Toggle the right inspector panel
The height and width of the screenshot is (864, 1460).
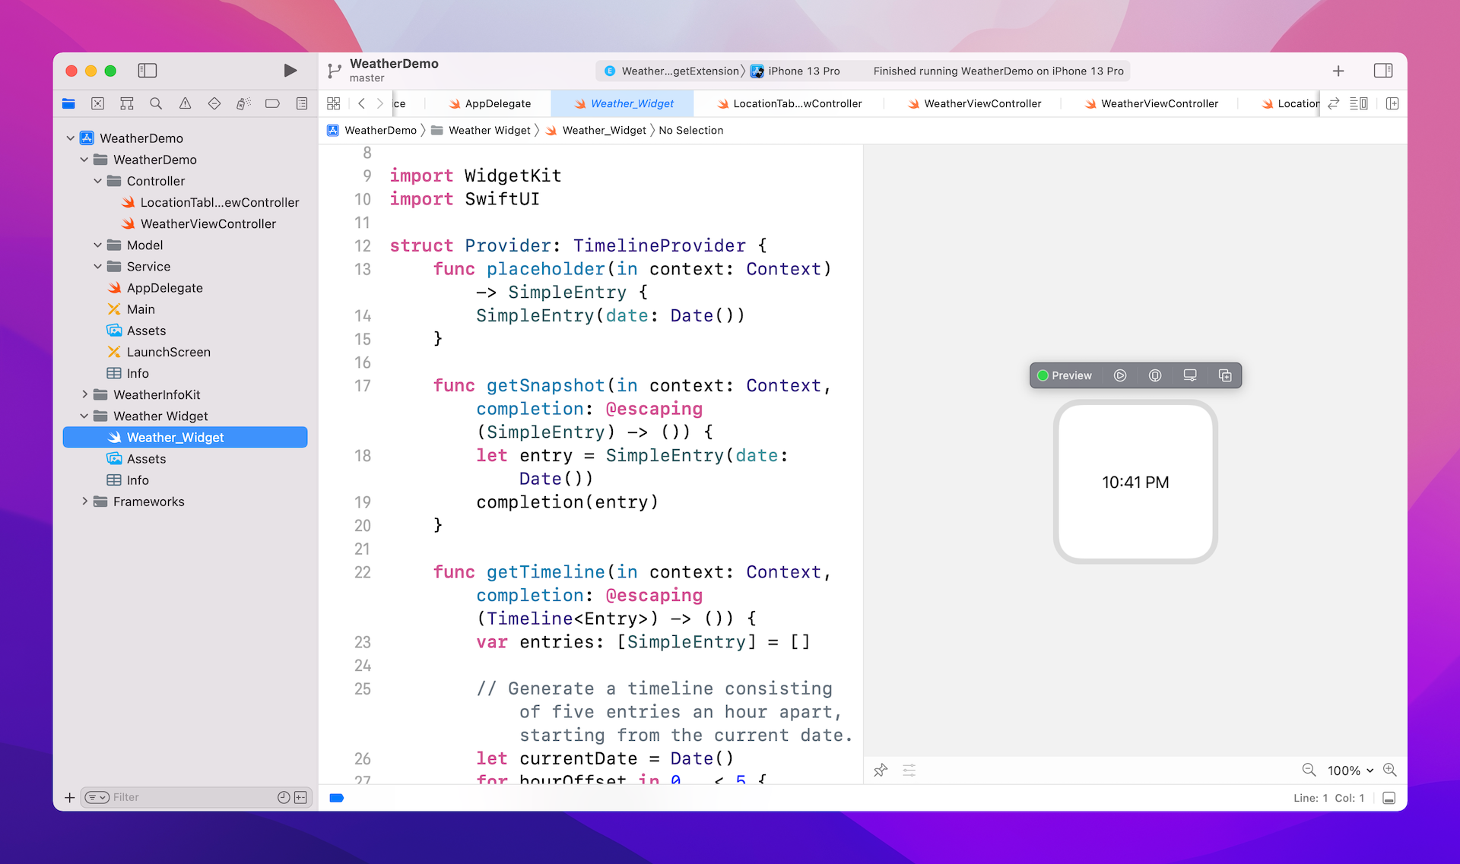click(x=1382, y=71)
